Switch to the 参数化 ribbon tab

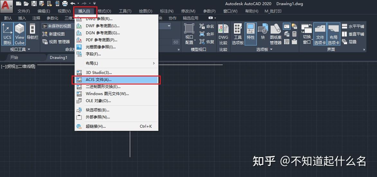(x=52, y=18)
